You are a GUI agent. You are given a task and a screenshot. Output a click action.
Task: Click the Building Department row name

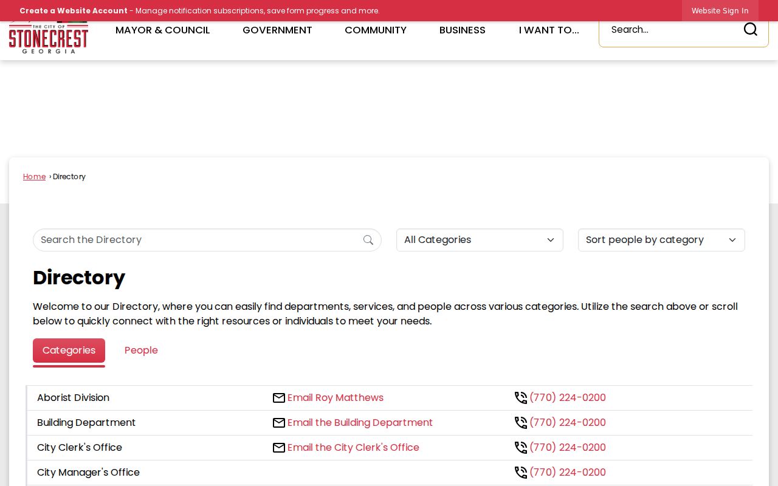pos(86,423)
